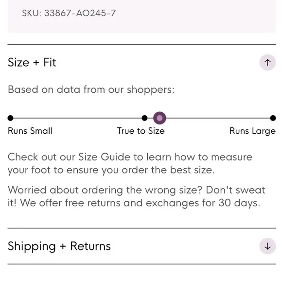Click the Runs Large endpoint dot
This screenshot has height=282, width=282.
coord(273,118)
